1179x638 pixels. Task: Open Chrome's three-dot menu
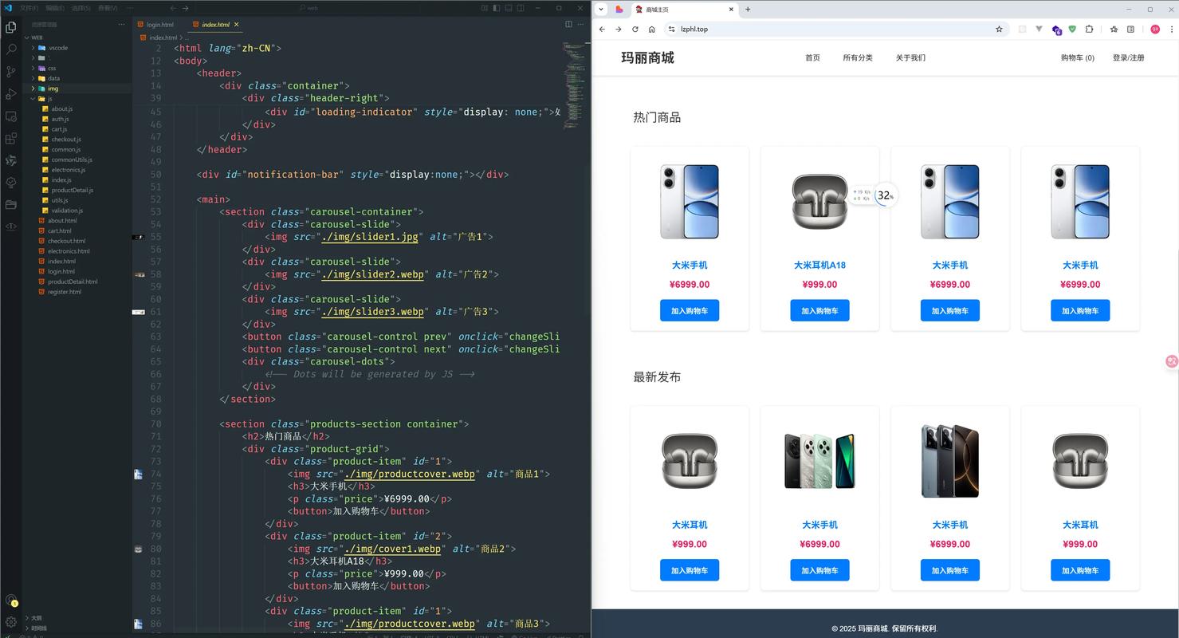(x=1170, y=29)
